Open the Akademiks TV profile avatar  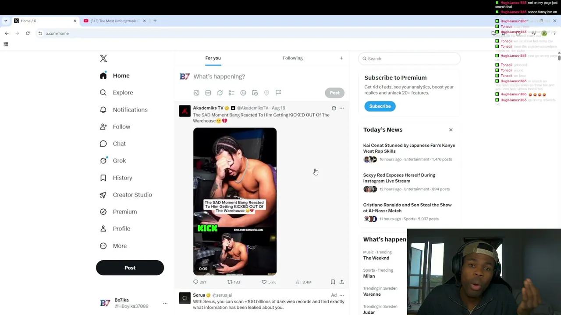pos(185,111)
